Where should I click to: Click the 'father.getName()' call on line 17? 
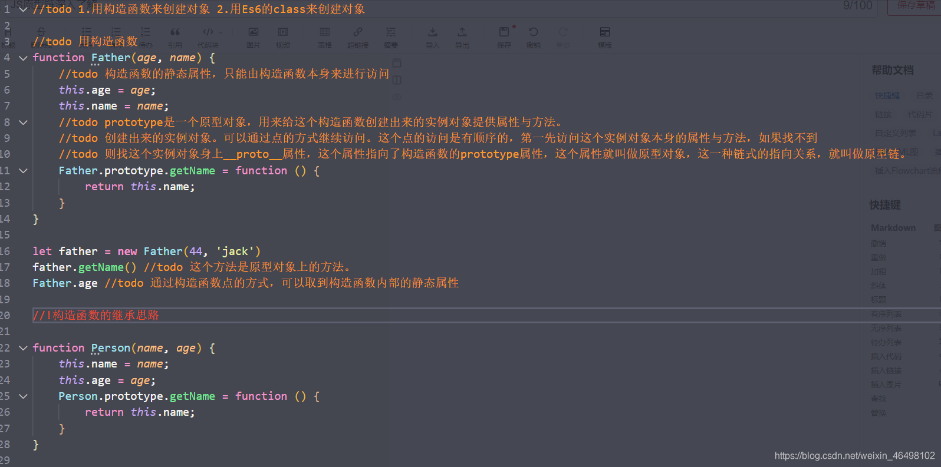click(84, 267)
